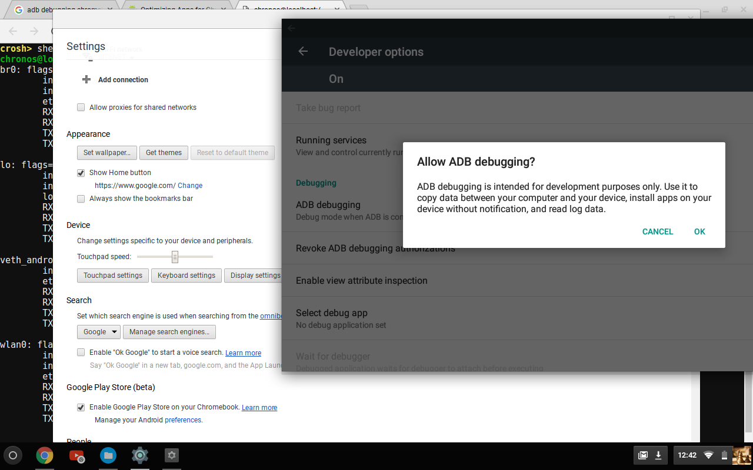Enable Always show the bookmarks bar
The width and height of the screenshot is (753, 470).
[81, 199]
